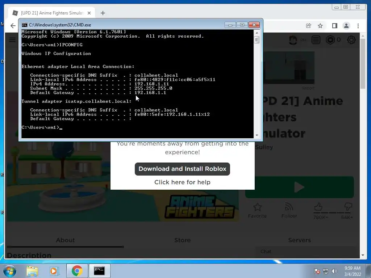Click the Roblox avatar head icon
This screenshot has width=371, height=278.
point(293,40)
